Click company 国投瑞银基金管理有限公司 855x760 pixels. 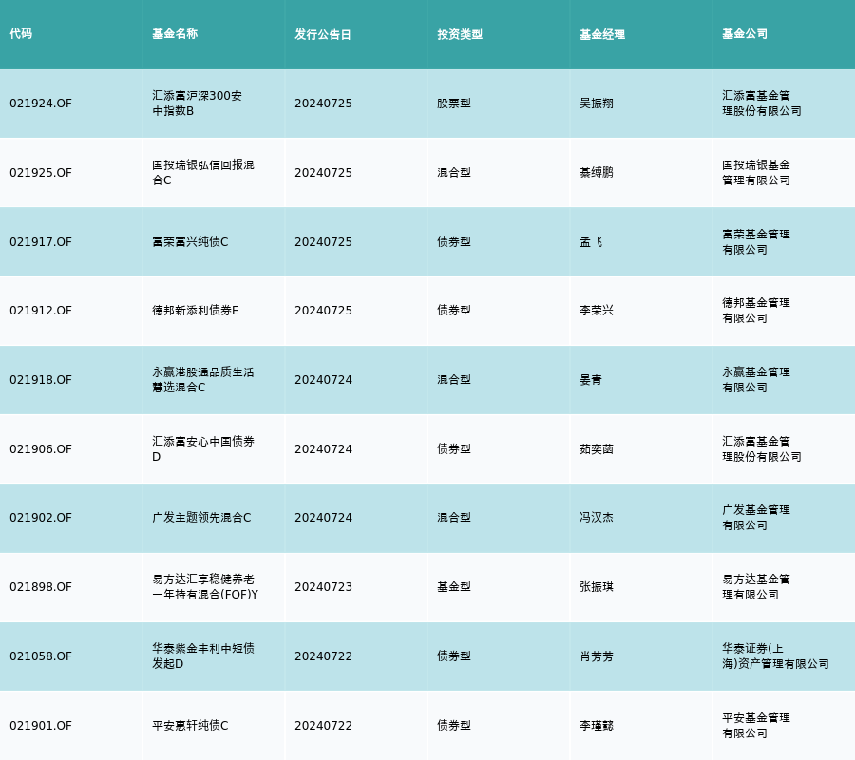click(756, 172)
